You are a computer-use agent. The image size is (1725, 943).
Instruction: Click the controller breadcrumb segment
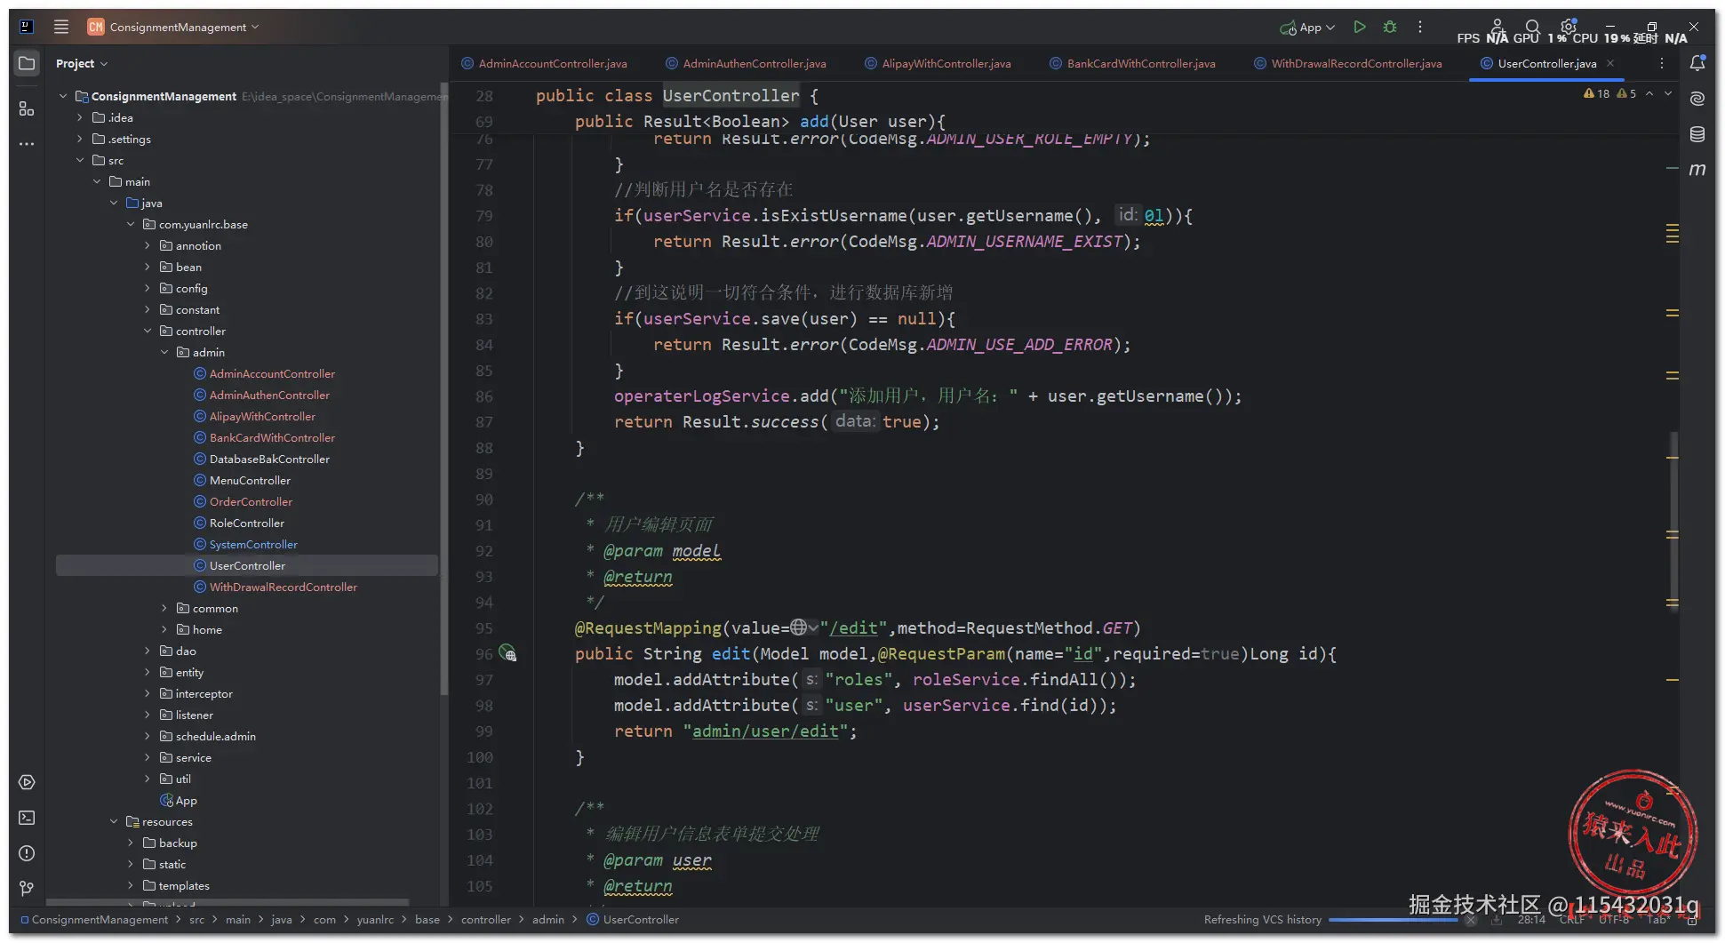(485, 920)
